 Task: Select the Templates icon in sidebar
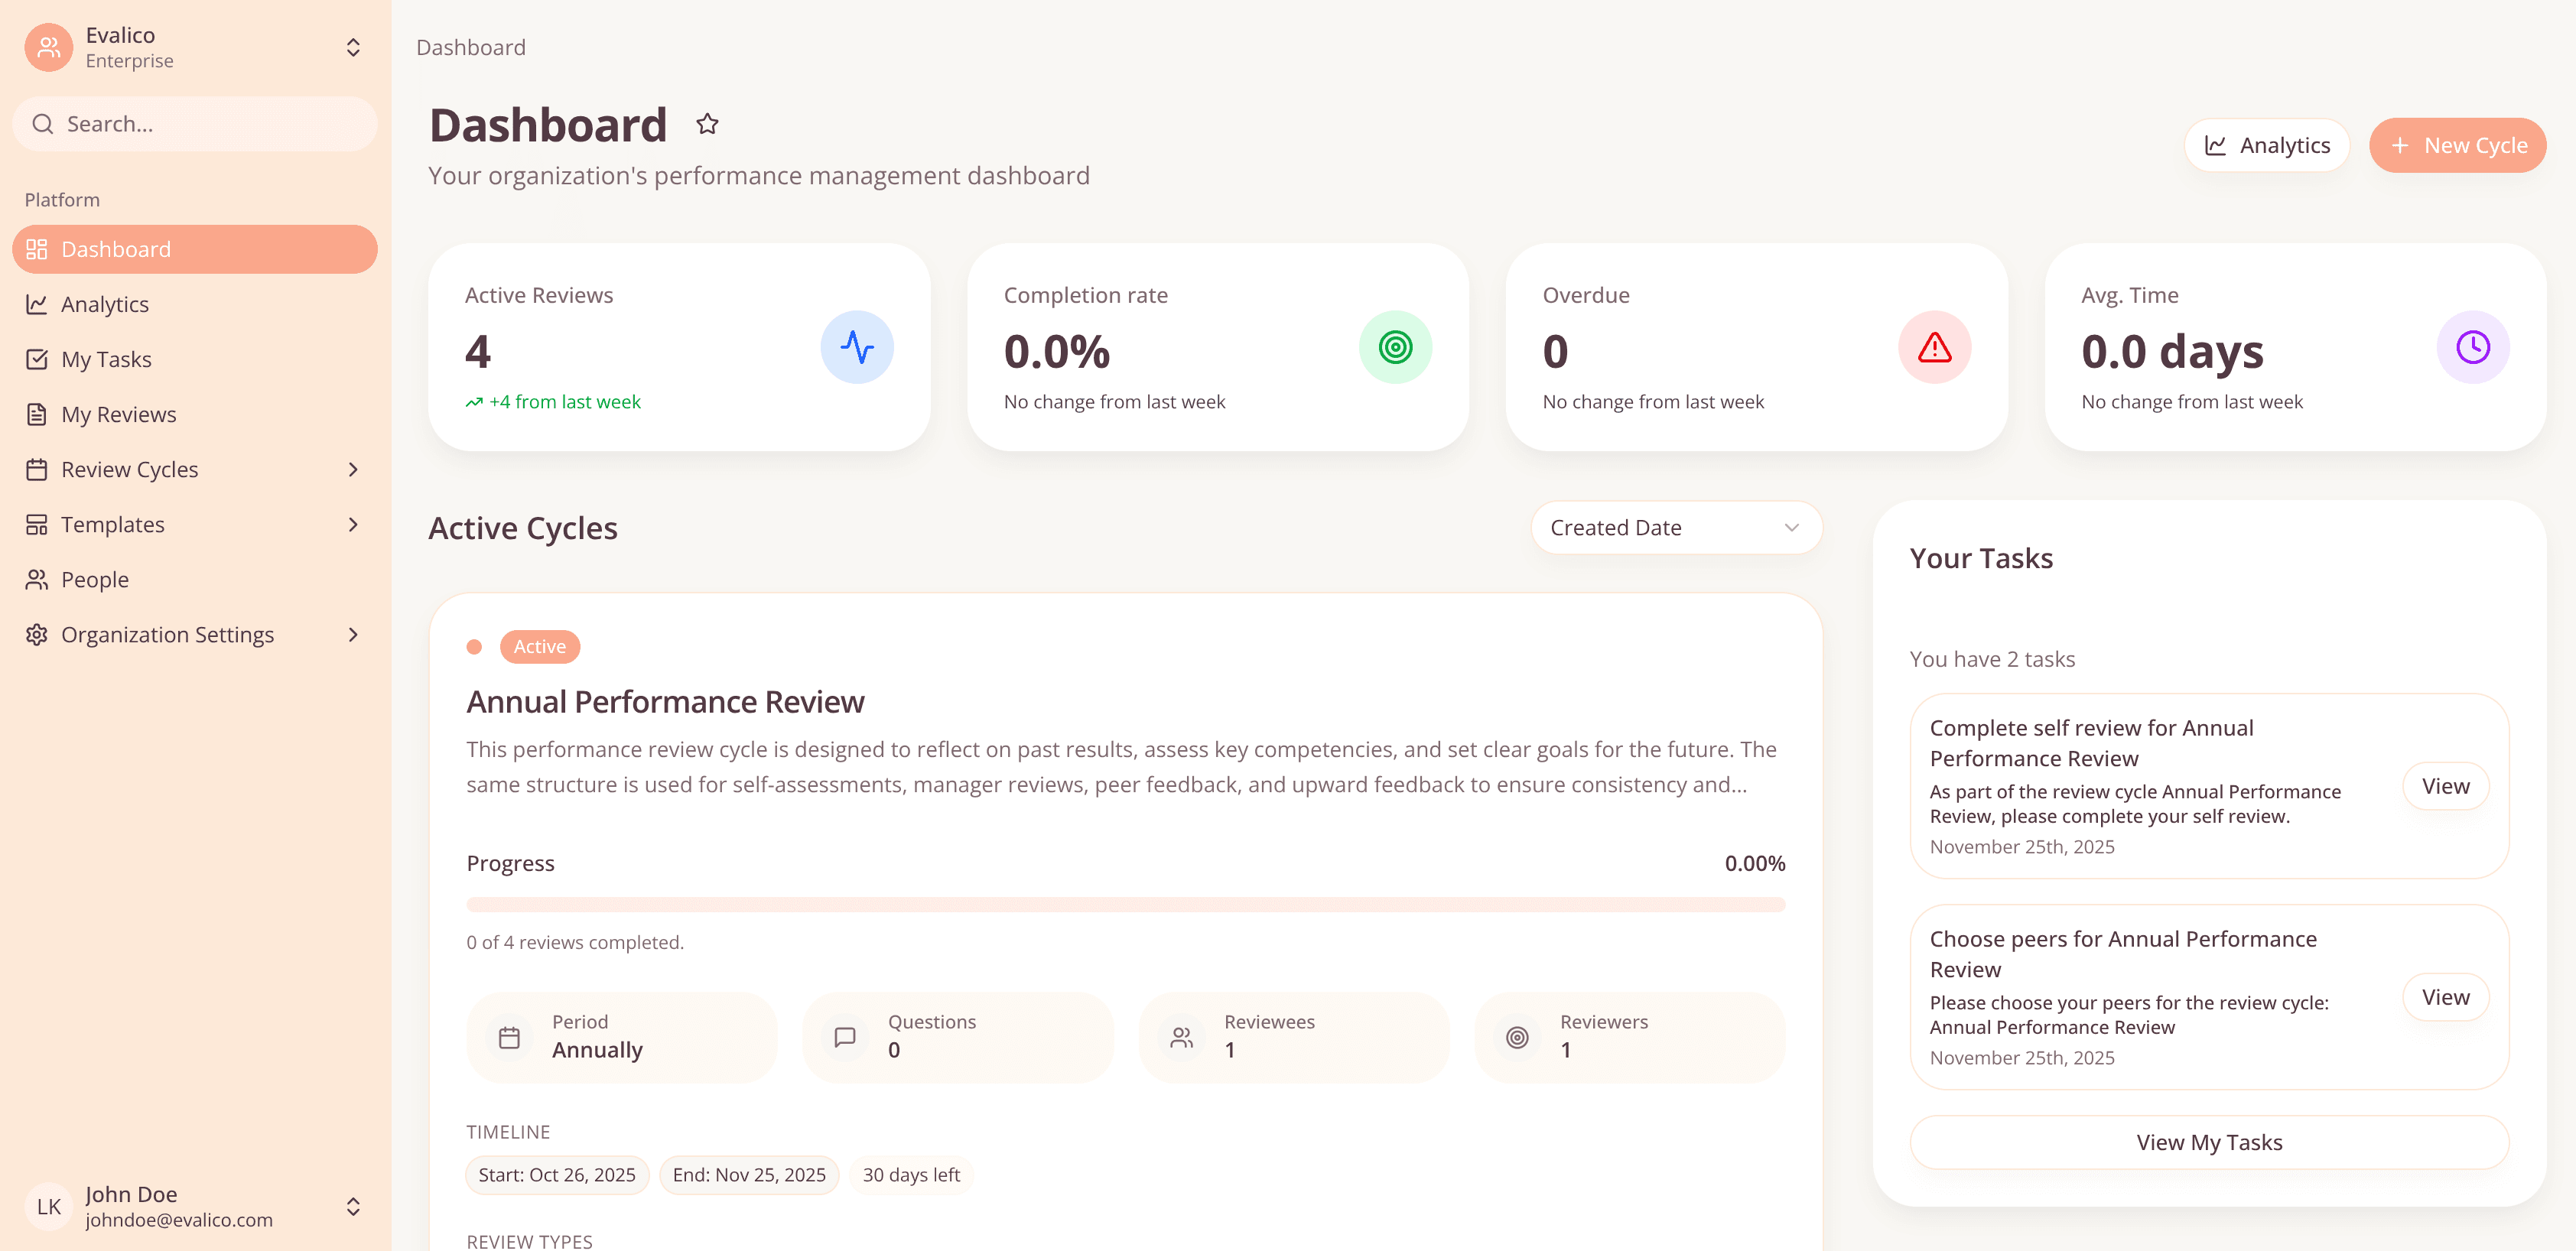(x=37, y=523)
